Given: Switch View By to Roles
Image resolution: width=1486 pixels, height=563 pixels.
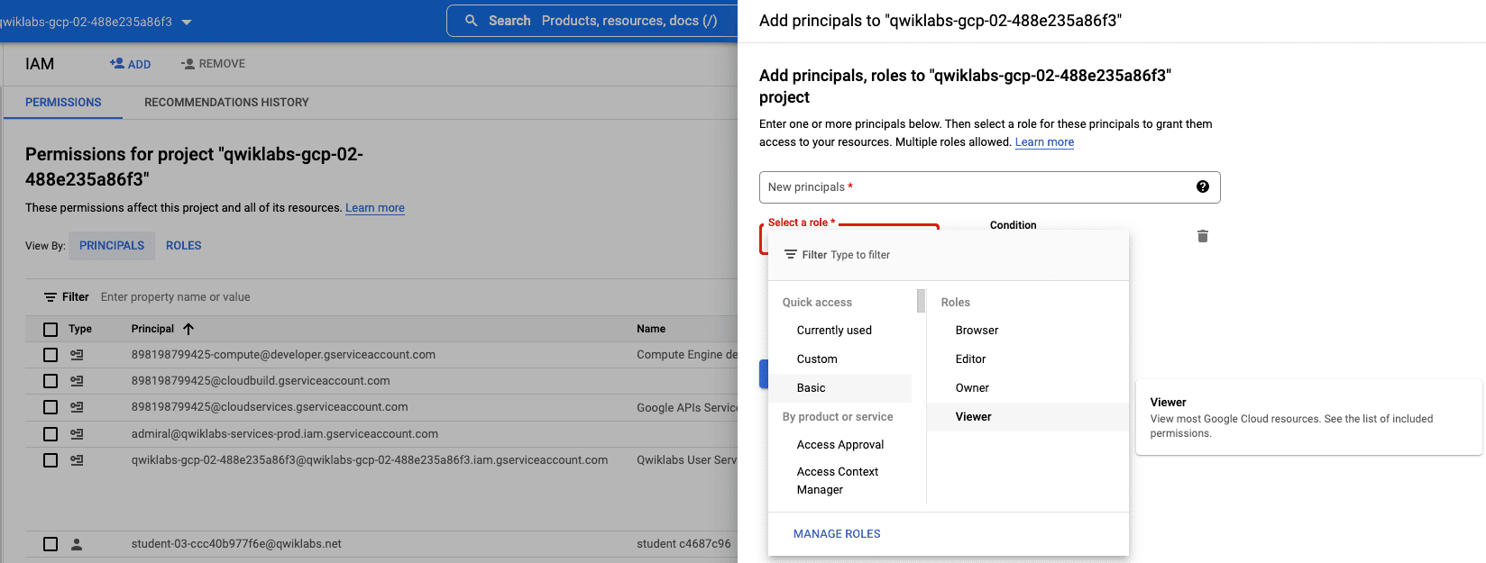Looking at the screenshot, I should [183, 246].
